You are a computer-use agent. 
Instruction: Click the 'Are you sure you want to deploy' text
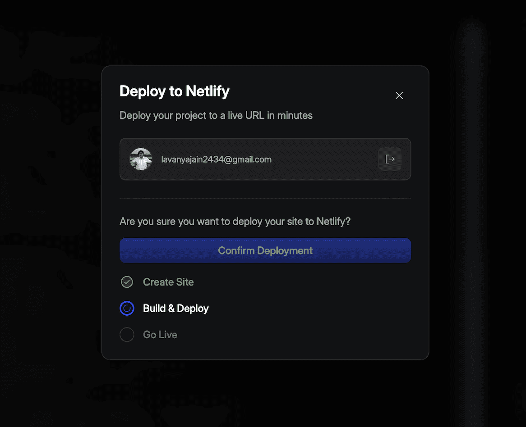pyautogui.click(x=235, y=221)
